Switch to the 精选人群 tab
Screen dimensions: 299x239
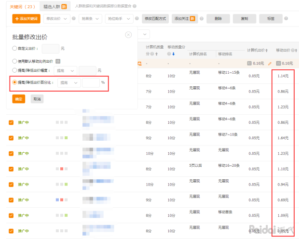coord(54,6)
